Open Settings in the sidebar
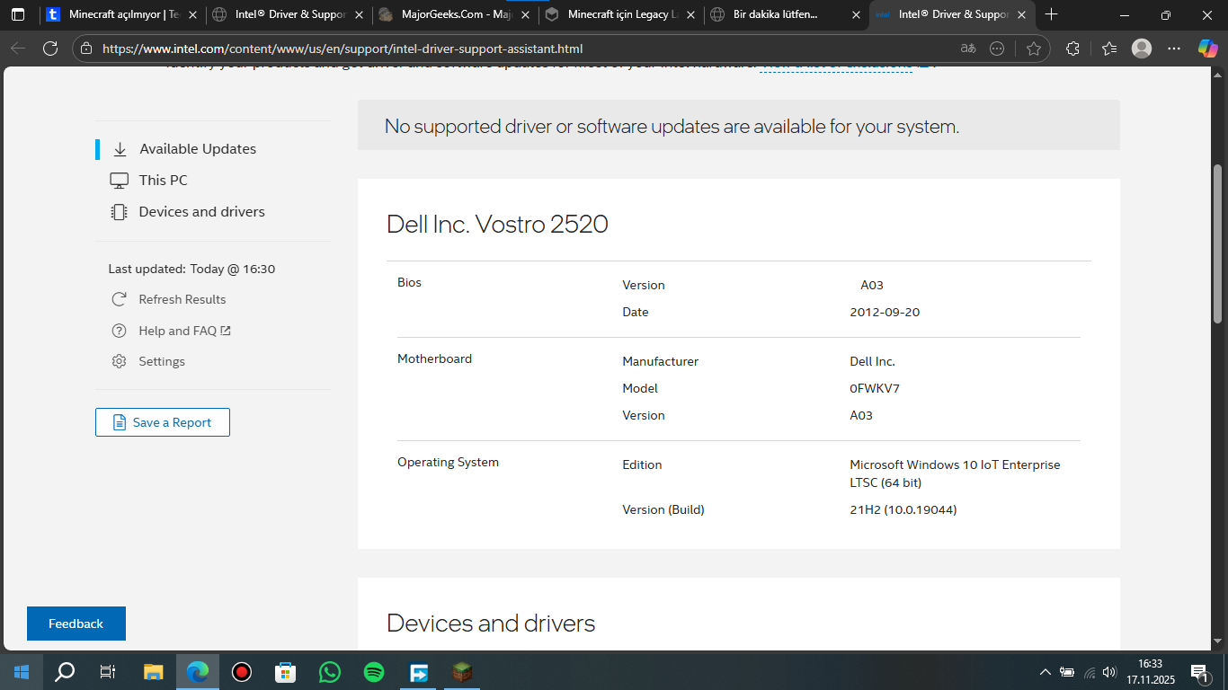Image resolution: width=1228 pixels, height=690 pixels. (162, 361)
